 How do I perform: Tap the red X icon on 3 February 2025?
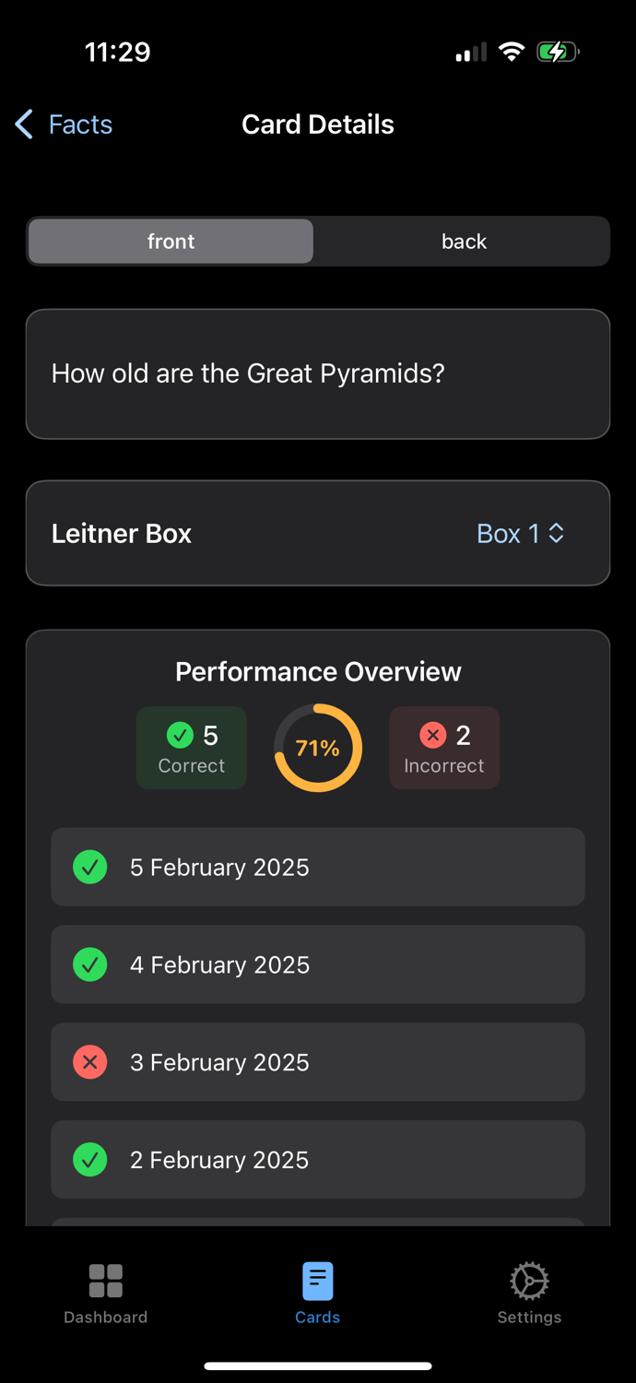coord(89,1062)
